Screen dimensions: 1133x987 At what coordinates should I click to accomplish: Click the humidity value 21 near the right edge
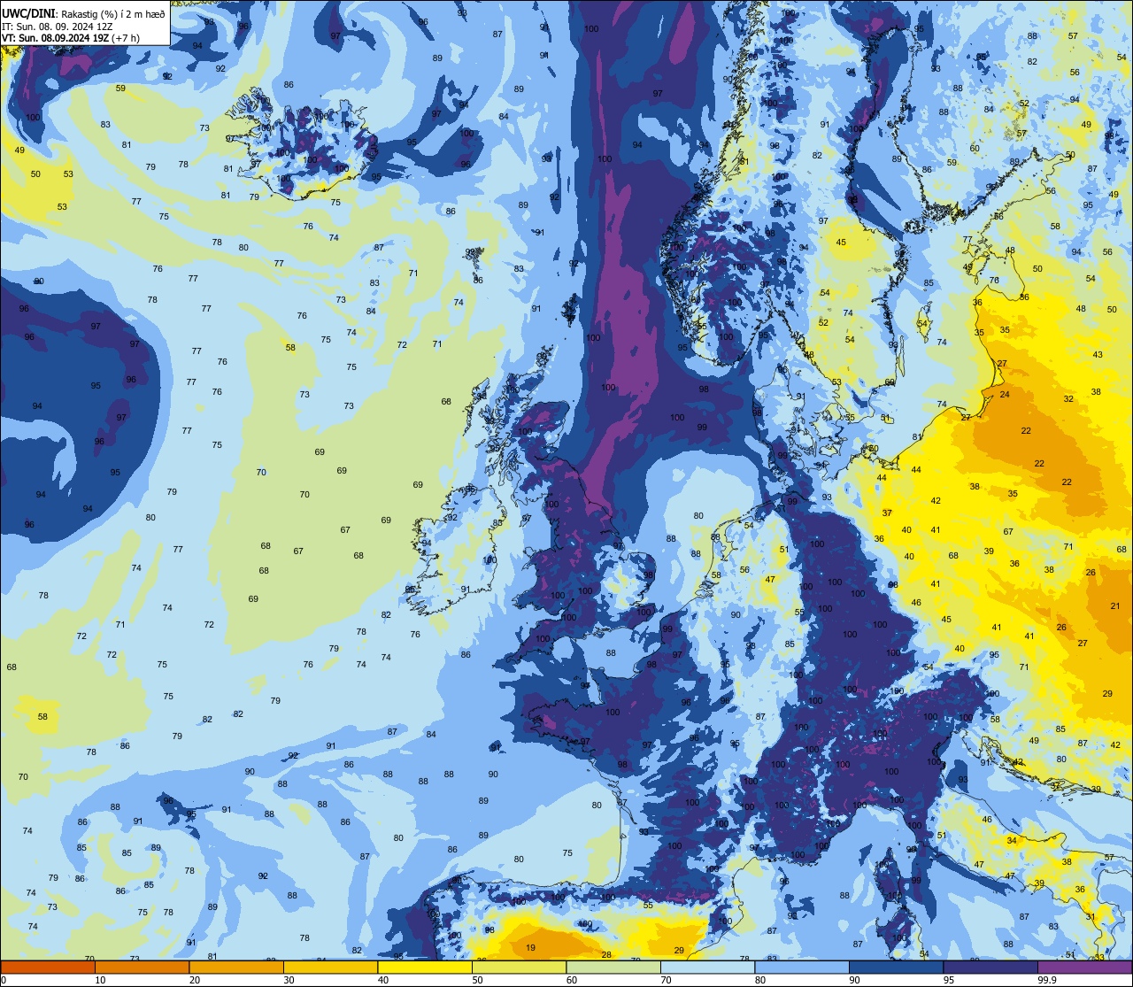click(1115, 606)
